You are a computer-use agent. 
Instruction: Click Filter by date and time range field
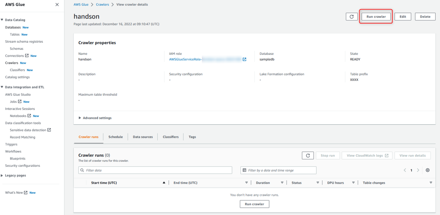click(278, 170)
